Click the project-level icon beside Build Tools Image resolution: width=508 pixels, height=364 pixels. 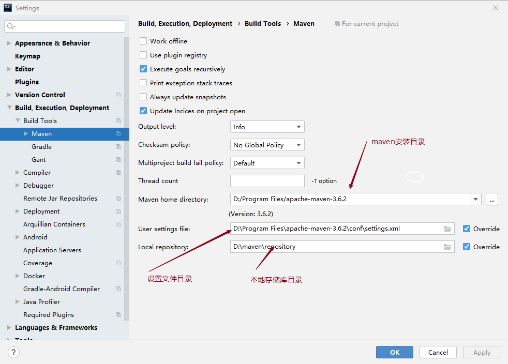pos(118,121)
